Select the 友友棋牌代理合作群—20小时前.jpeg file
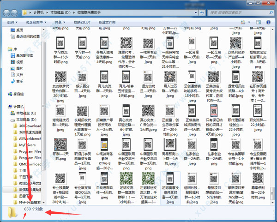277x222 pixels. pyautogui.click(x=60, y=87)
